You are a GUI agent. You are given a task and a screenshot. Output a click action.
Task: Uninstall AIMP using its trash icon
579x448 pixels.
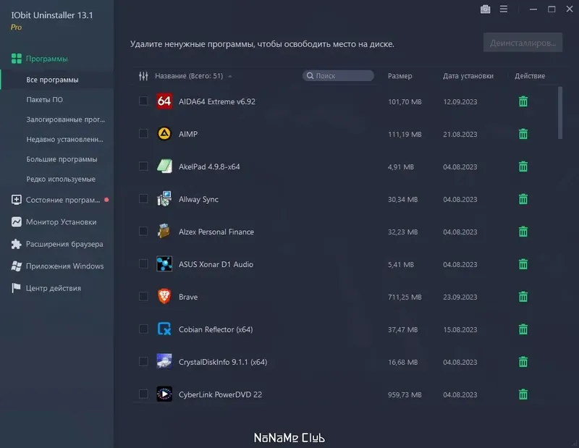pyautogui.click(x=523, y=134)
